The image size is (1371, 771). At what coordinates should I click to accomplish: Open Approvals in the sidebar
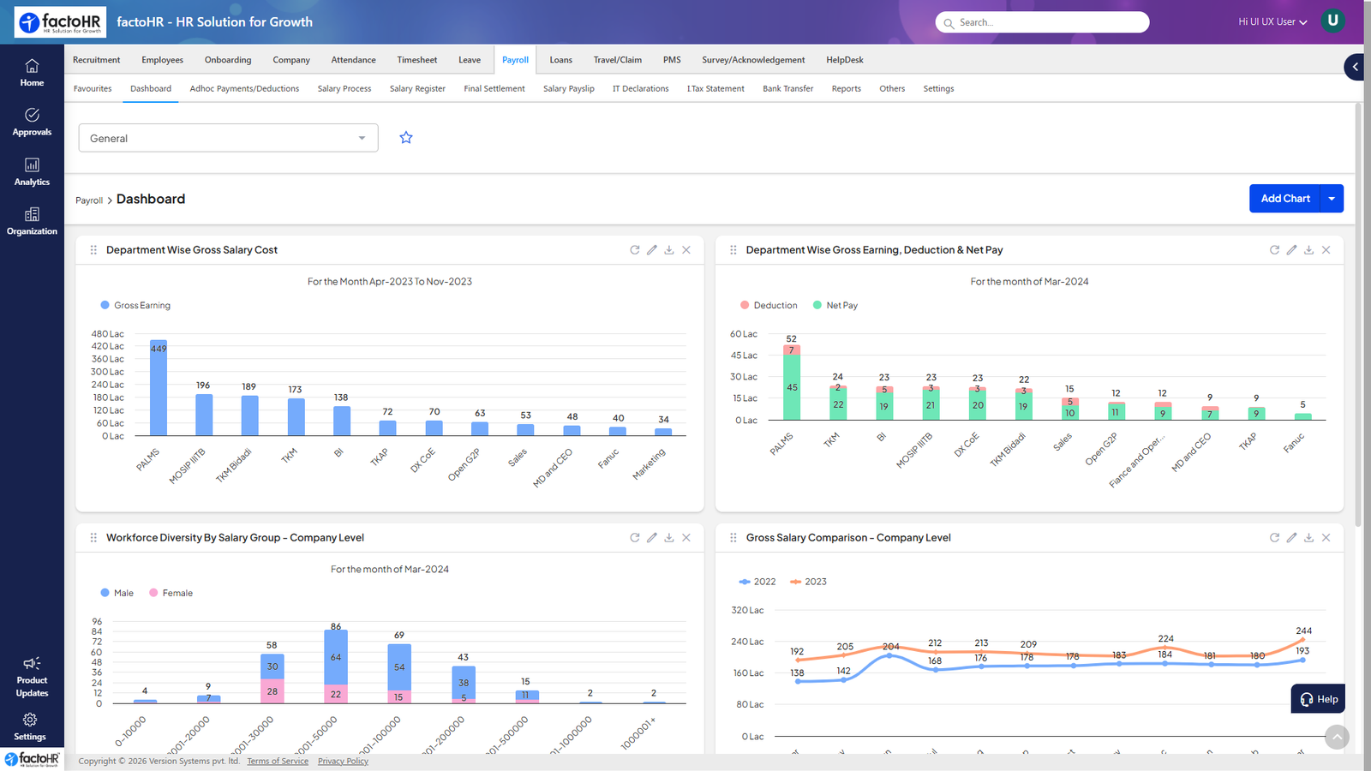tap(32, 123)
